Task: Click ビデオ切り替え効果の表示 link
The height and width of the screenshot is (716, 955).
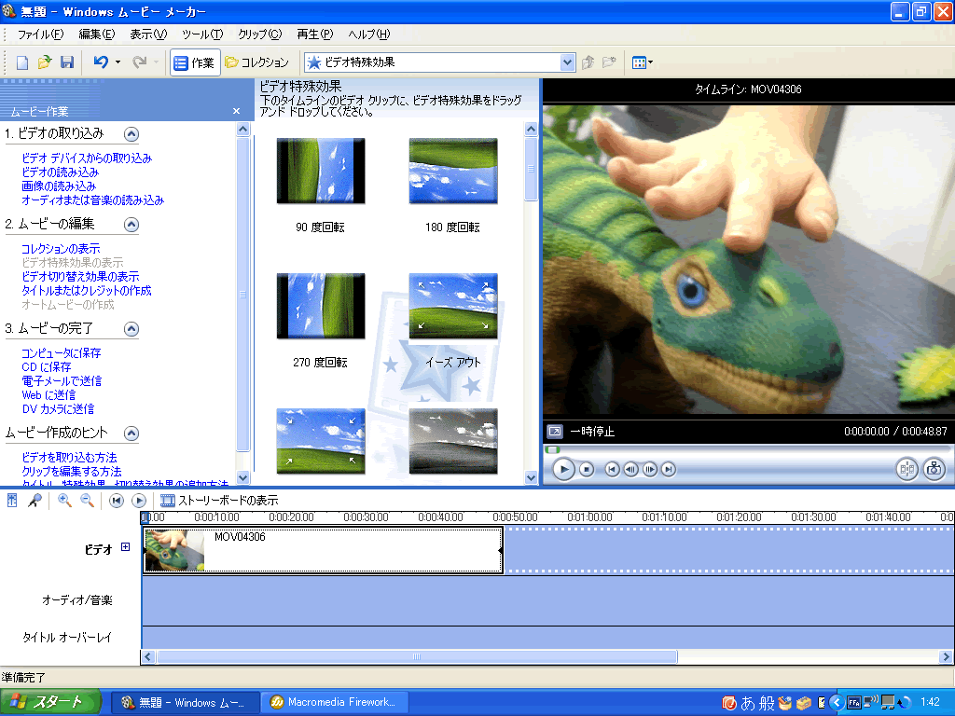Action: click(80, 276)
